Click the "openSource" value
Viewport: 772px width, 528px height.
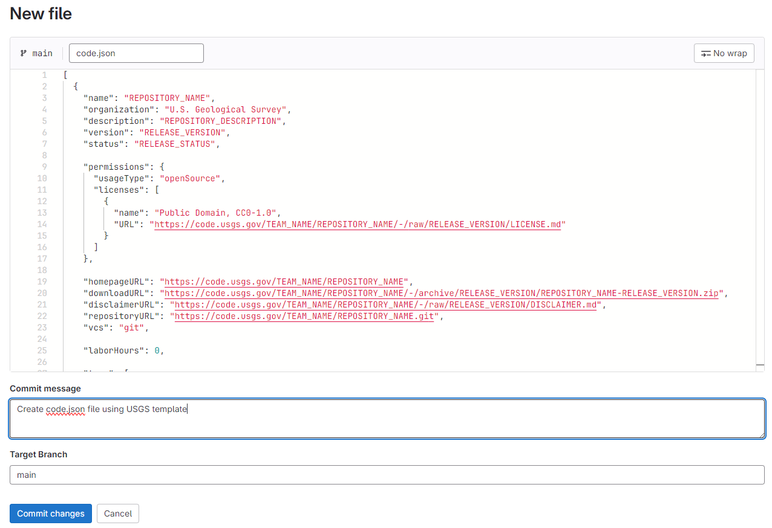(190, 178)
